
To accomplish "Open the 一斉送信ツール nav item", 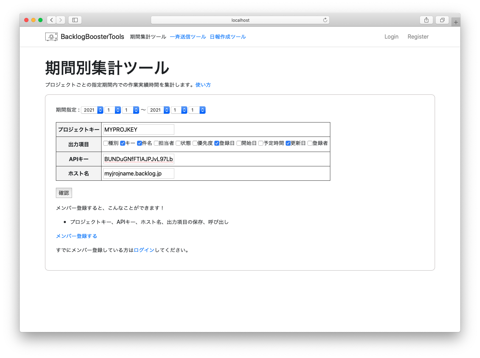I will point(188,37).
